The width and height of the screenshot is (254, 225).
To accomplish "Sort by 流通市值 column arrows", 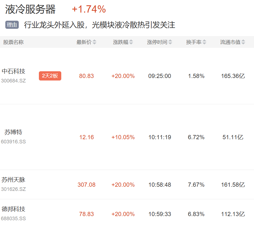I will tap(243, 42).
